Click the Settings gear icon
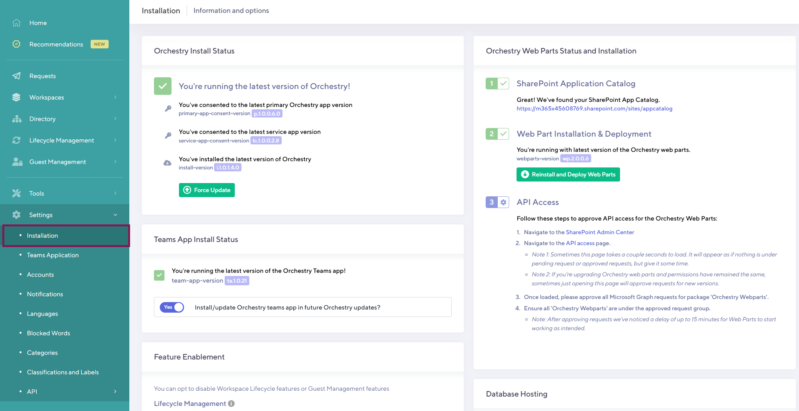The width and height of the screenshot is (799, 411). coord(16,215)
